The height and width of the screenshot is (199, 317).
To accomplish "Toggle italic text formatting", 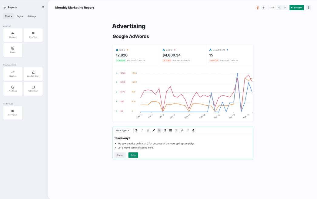I will point(142,130).
